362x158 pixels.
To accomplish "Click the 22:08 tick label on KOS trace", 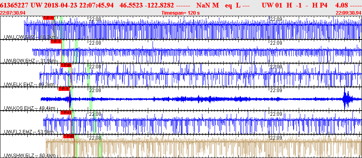I will tap(95, 90).
